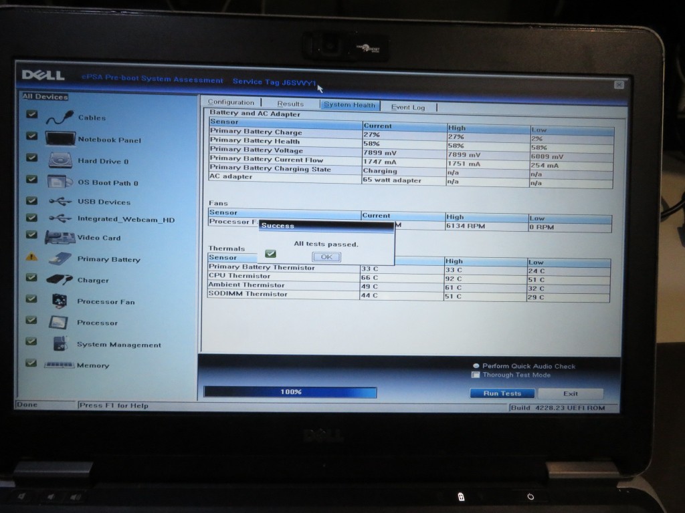Click the Build 4228.23 UEFI ROM text

click(558, 407)
